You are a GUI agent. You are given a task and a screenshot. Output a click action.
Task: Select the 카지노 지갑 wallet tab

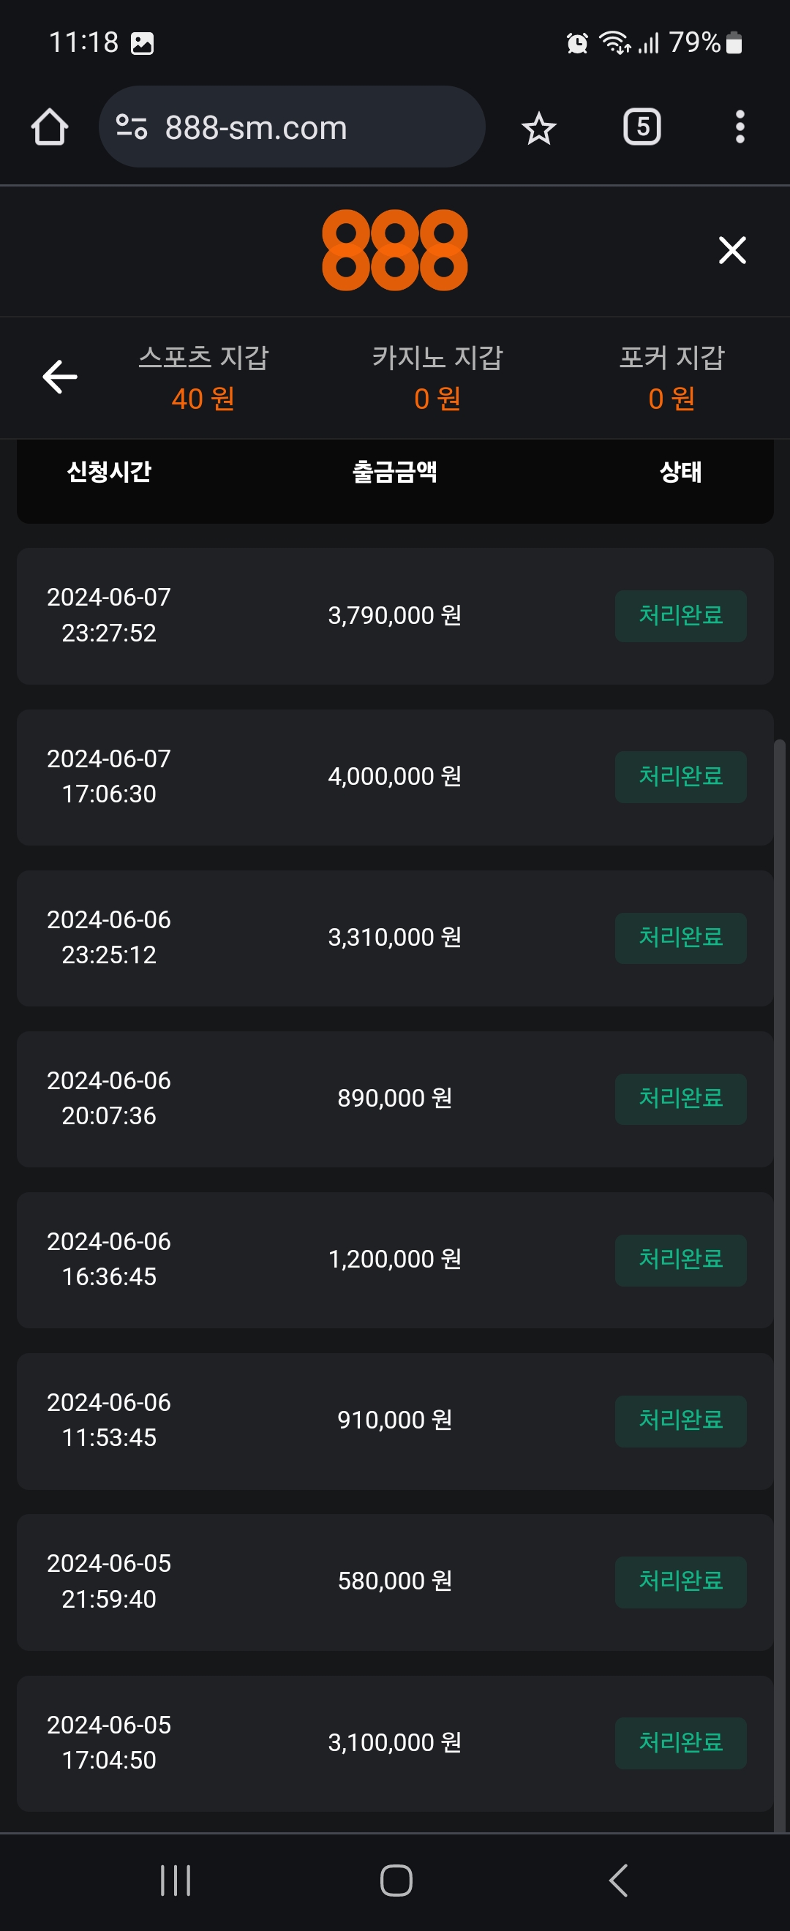click(x=437, y=377)
